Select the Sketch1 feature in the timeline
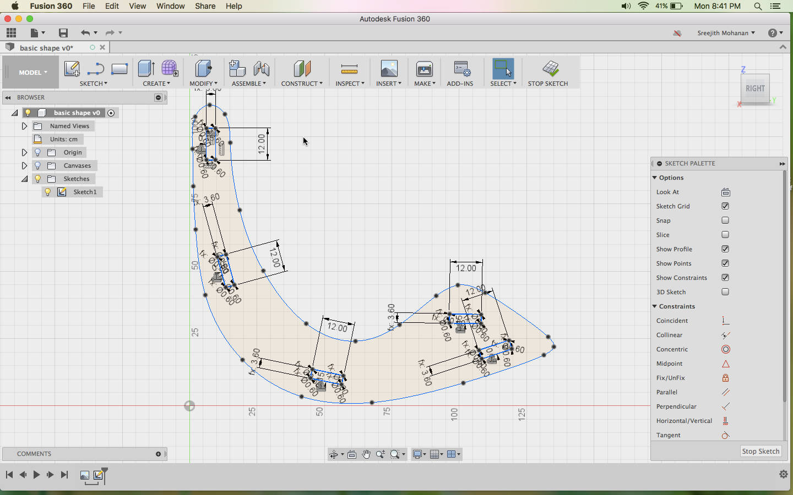The width and height of the screenshot is (793, 495). click(x=99, y=475)
